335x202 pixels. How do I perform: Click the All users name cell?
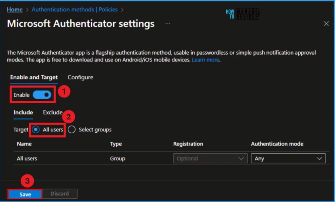(27, 159)
